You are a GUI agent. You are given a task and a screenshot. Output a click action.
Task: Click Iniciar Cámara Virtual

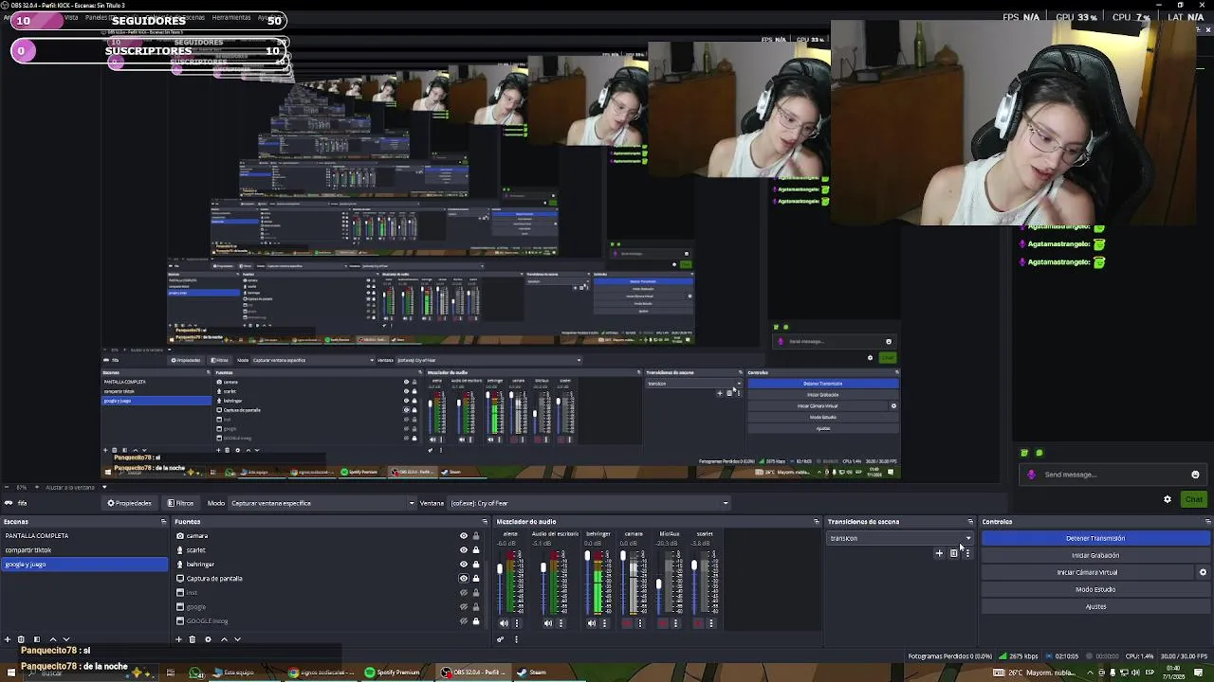pyautogui.click(x=1087, y=572)
